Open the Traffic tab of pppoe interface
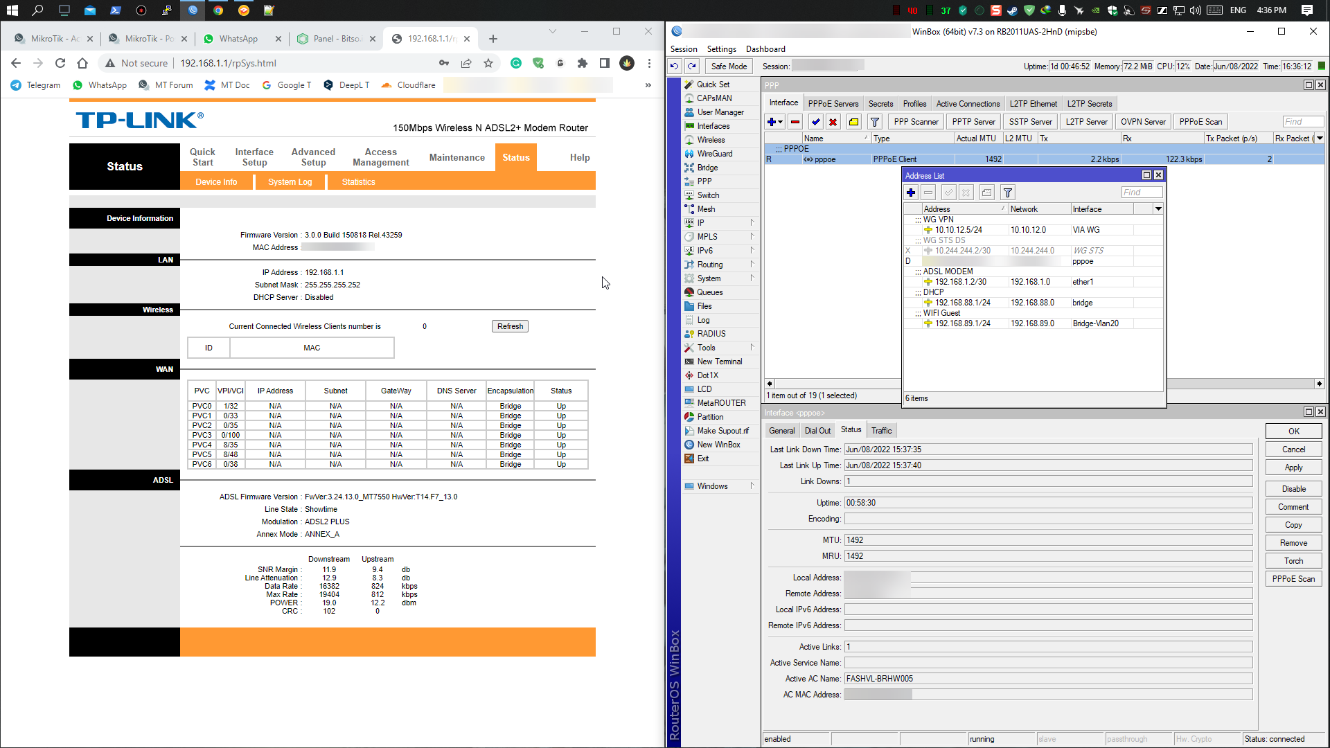 tap(881, 430)
